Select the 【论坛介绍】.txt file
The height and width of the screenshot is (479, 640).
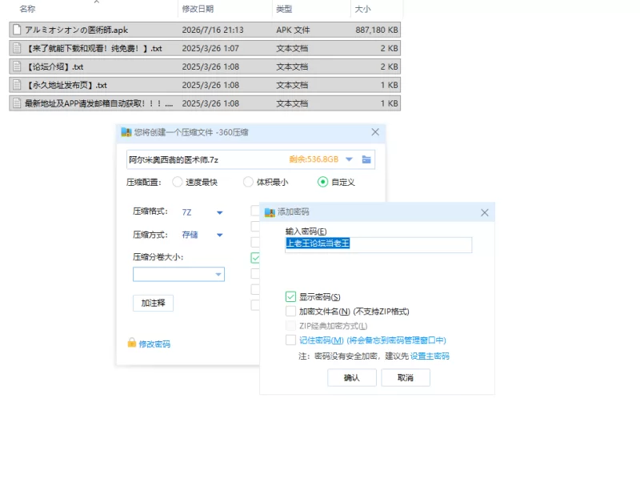point(205,66)
